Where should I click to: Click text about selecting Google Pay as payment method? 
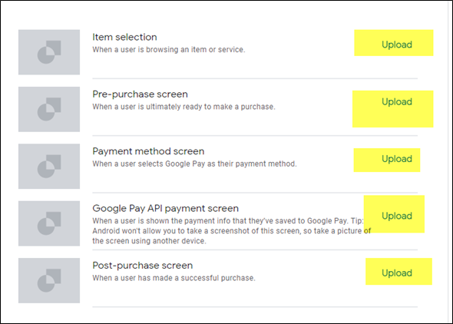[x=194, y=164]
